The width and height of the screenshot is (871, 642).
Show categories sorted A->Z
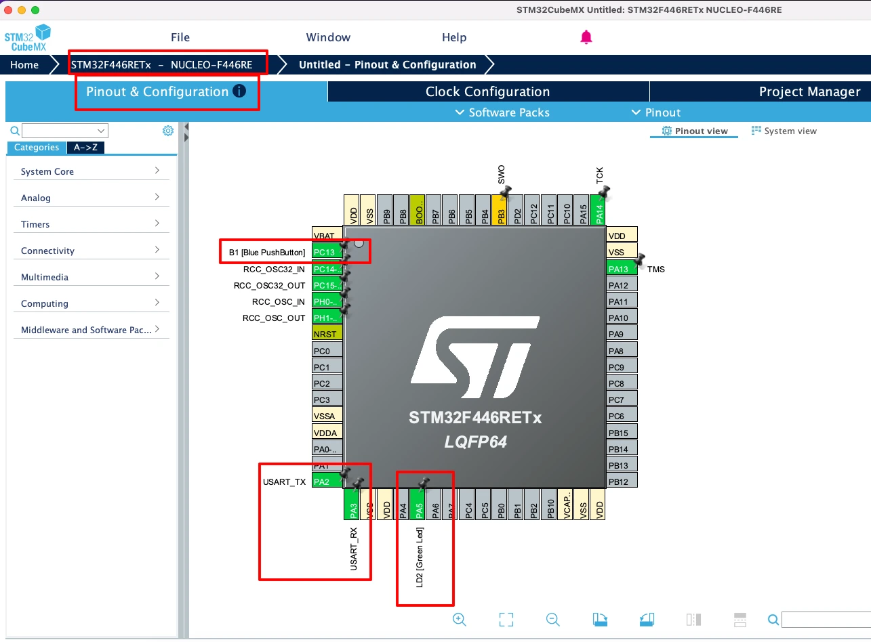coord(85,147)
